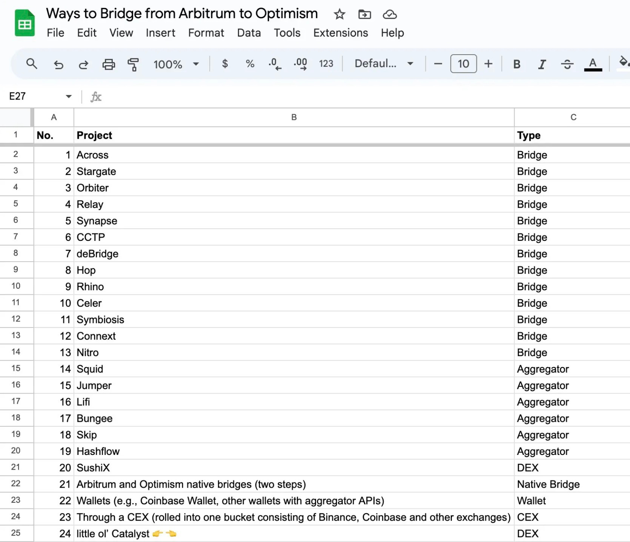Increase decimal places
Viewport: 630px width, 542px height.
(x=300, y=64)
